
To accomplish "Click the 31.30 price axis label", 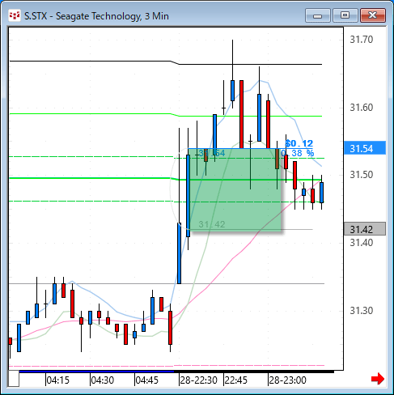I will [x=362, y=311].
